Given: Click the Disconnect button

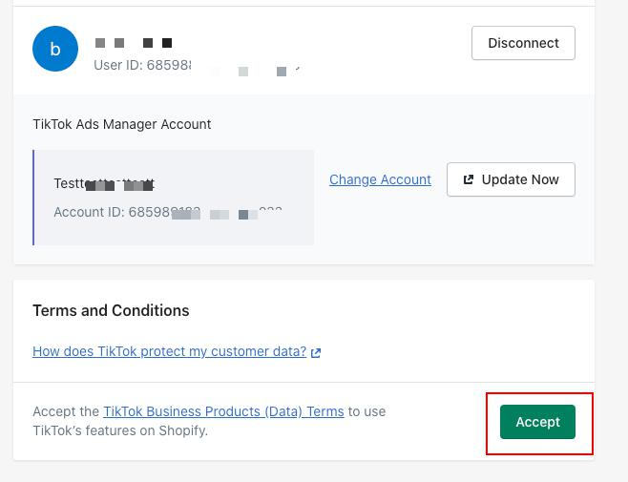Looking at the screenshot, I should (523, 43).
